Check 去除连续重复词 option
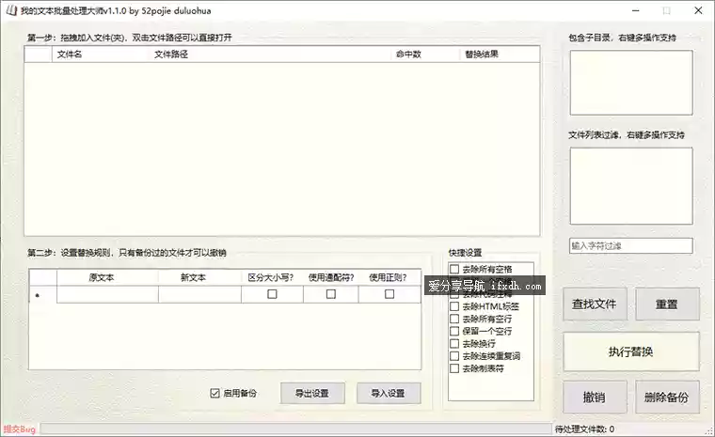The image size is (715, 437). [x=454, y=355]
